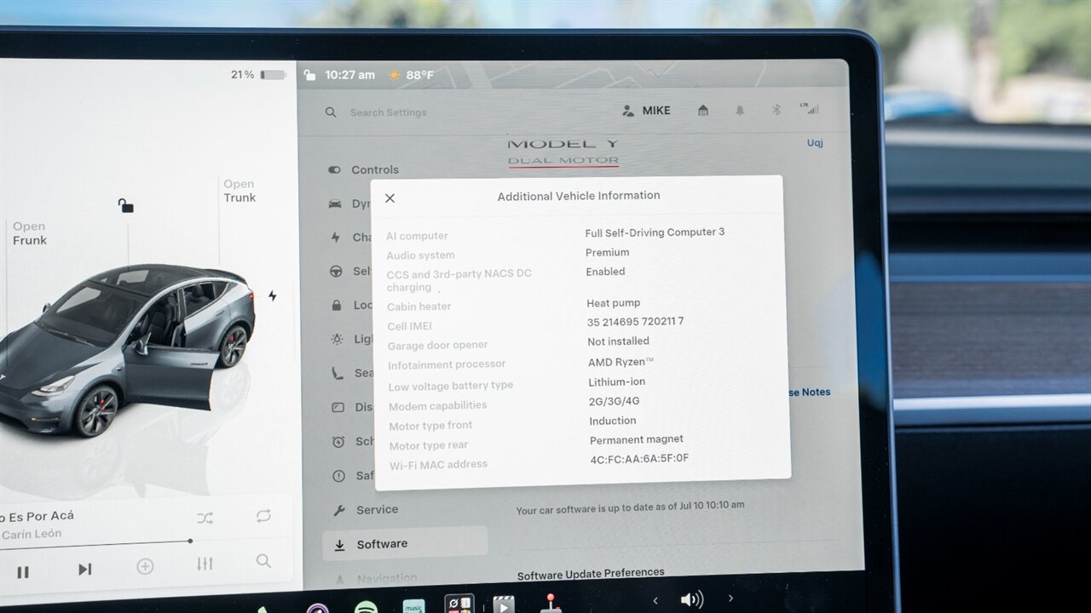Tap the 88°F temperature reading
The image size is (1091, 613).
[419, 75]
